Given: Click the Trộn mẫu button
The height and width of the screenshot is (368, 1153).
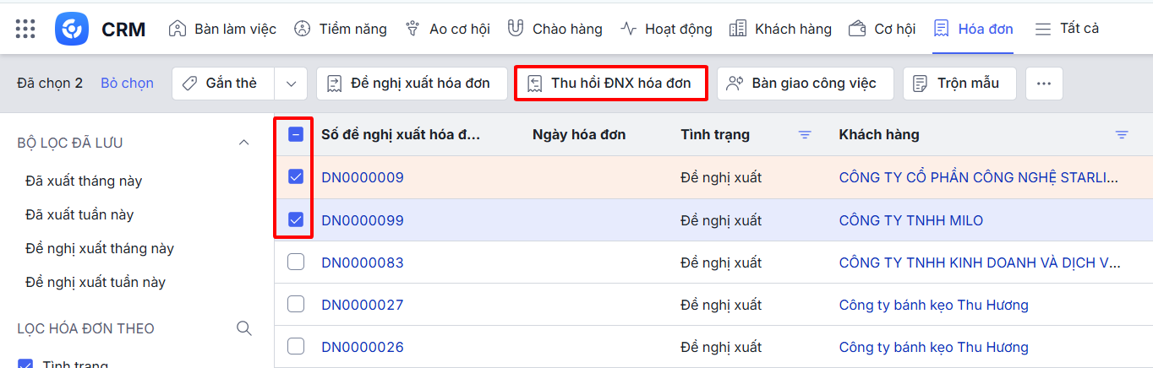Looking at the screenshot, I should pyautogui.click(x=959, y=84).
